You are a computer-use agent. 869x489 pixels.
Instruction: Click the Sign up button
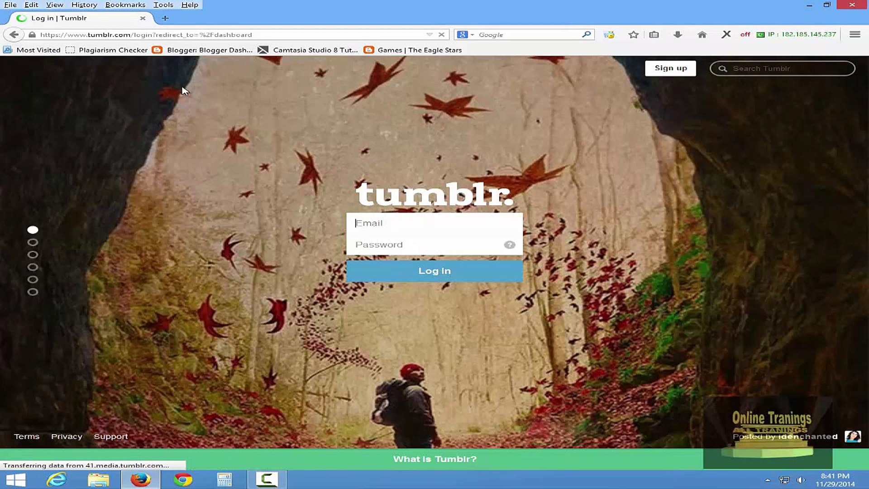click(x=670, y=68)
